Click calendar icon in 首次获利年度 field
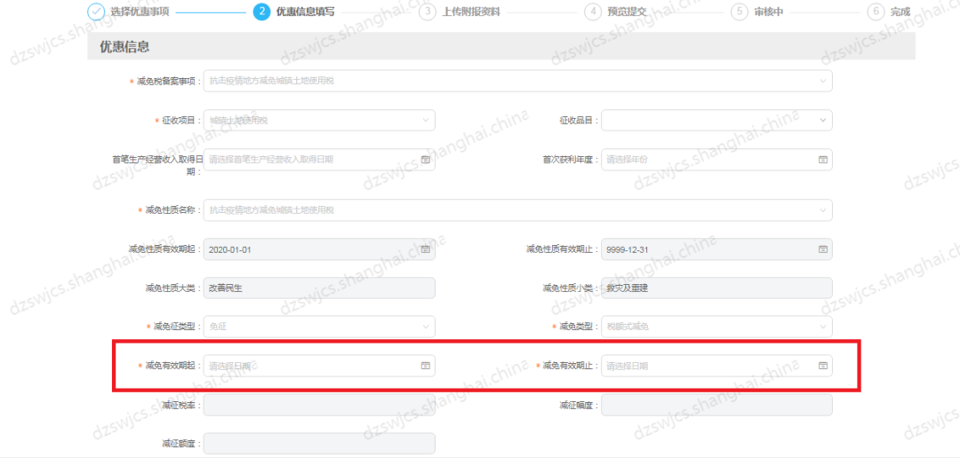 [822, 160]
